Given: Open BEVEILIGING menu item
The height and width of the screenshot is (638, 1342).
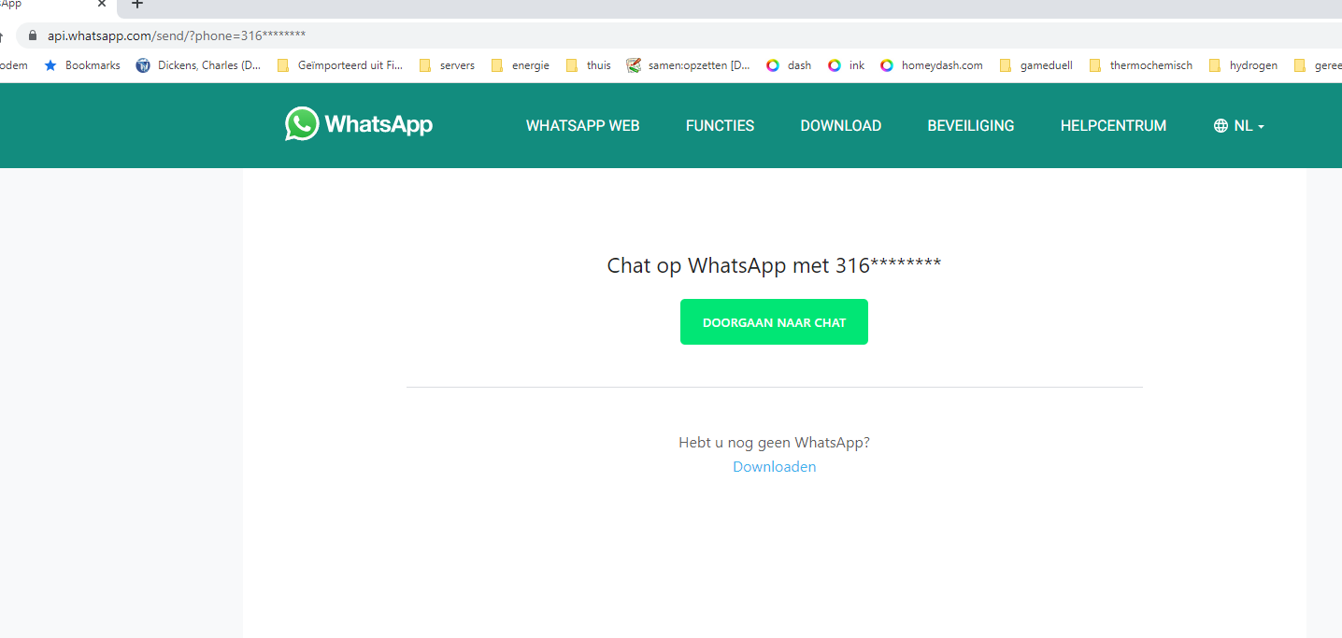Looking at the screenshot, I should click(x=970, y=125).
